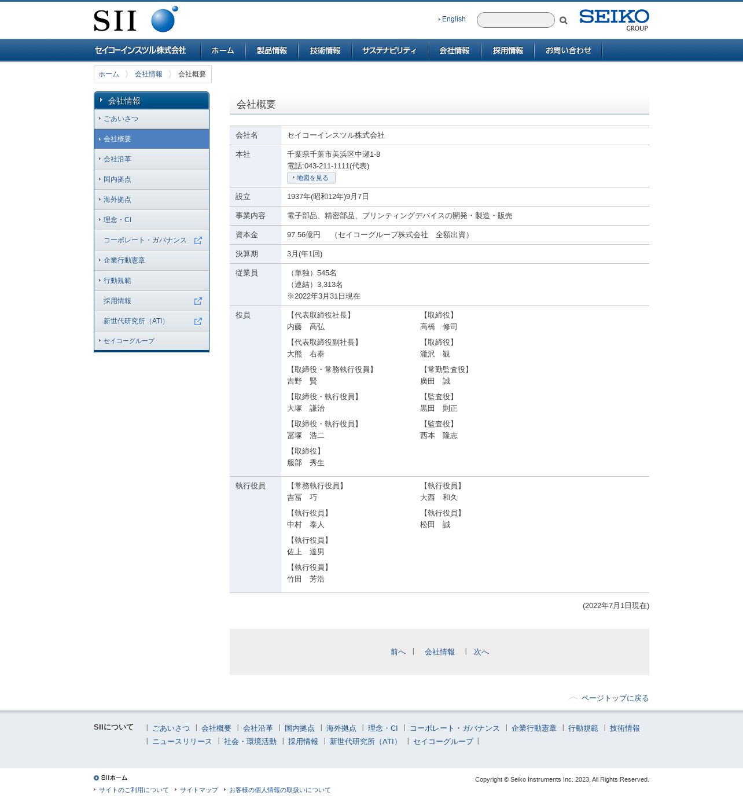Open external link icon beside 新世代研究所（ATI）
743x810 pixels.
tap(198, 321)
